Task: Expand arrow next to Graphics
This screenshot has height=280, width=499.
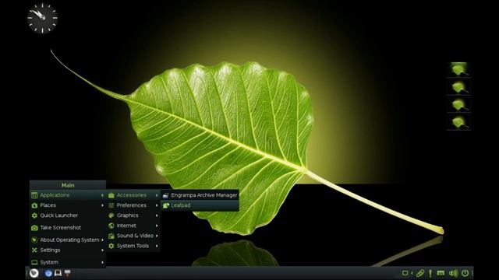Action: [157, 215]
